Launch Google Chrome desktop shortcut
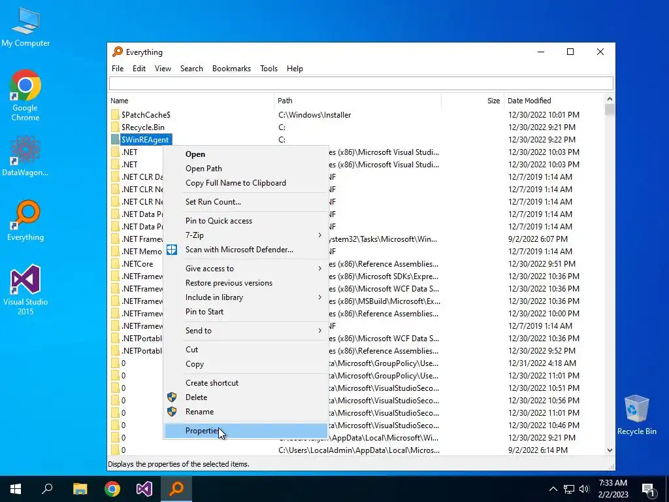Screen dimensions: 669x502 (25, 95)
